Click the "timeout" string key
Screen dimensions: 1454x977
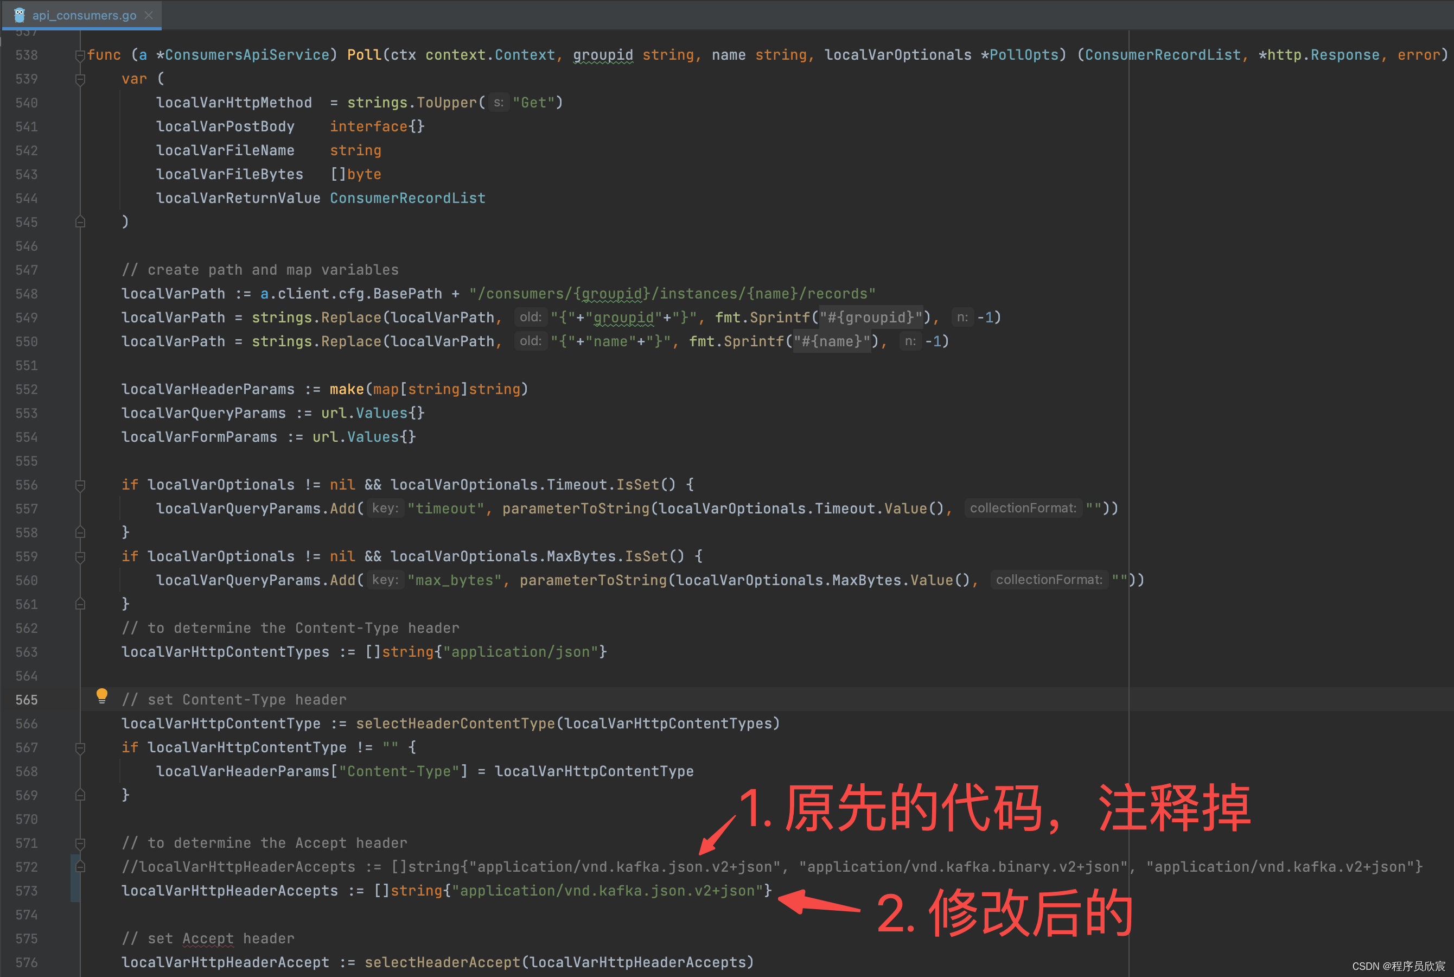click(x=446, y=509)
